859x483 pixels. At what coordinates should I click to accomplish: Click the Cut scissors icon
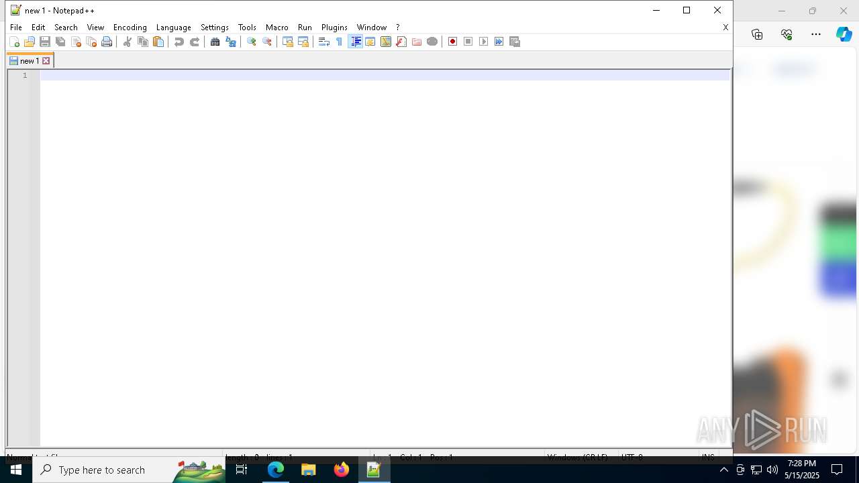(x=128, y=42)
